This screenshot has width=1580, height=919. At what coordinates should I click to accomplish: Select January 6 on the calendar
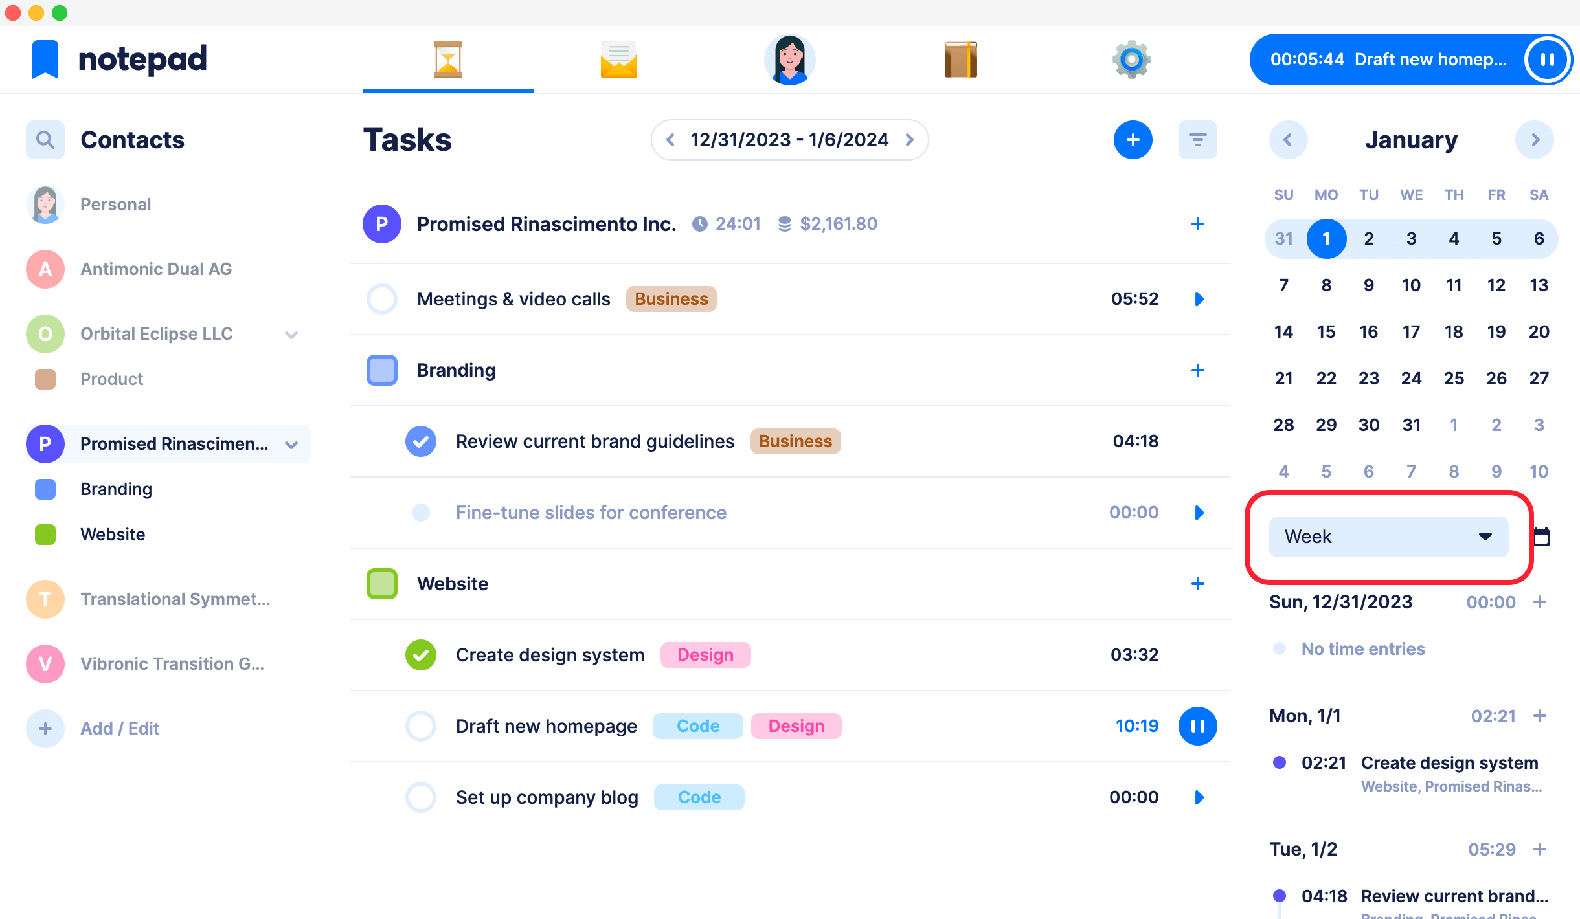(1539, 238)
